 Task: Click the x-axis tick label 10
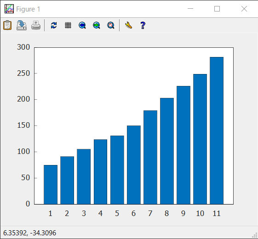(200, 214)
